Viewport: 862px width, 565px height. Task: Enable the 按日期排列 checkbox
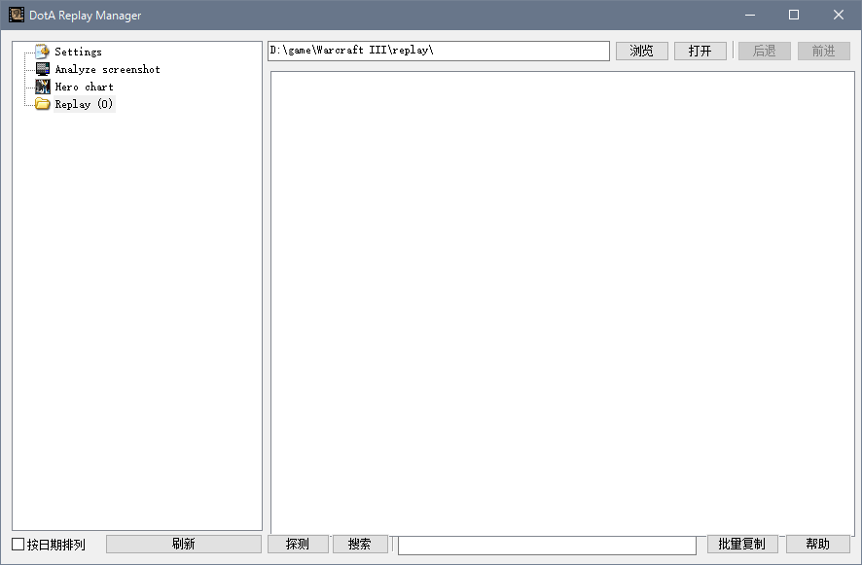click(x=18, y=545)
